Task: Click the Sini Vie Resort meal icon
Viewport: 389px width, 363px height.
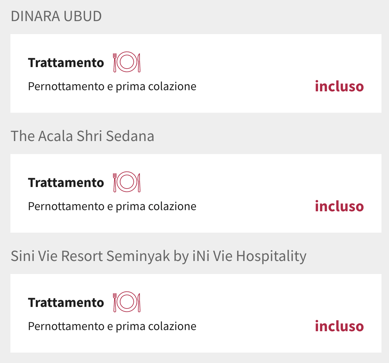Action: 127,302
